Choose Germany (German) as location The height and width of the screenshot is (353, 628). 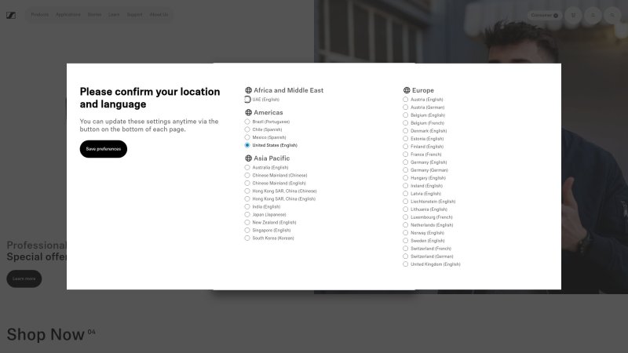(x=406, y=170)
